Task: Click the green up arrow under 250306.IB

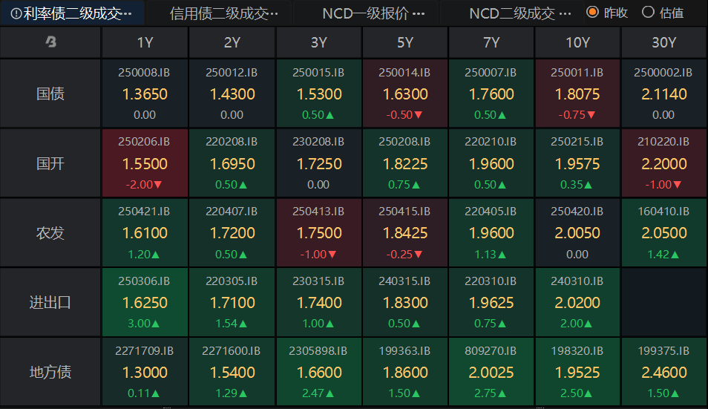Action: click(x=156, y=324)
